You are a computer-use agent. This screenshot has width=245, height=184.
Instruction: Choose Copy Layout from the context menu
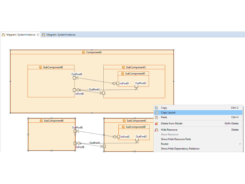coord(168,113)
